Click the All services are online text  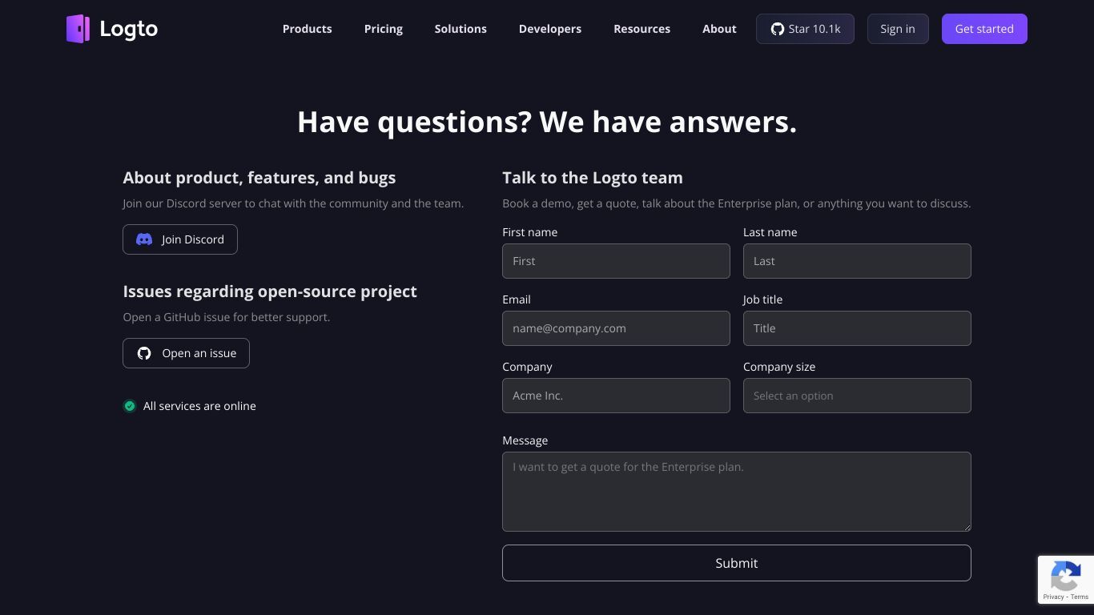pos(199,406)
